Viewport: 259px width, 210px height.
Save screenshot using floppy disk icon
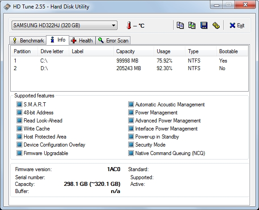tap(204, 25)
